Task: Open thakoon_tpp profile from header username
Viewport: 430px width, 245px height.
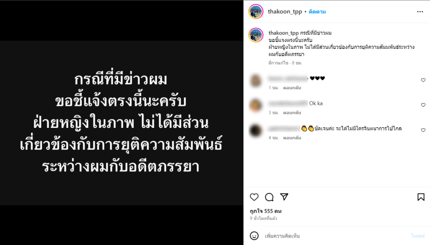Action: (285, 11)
